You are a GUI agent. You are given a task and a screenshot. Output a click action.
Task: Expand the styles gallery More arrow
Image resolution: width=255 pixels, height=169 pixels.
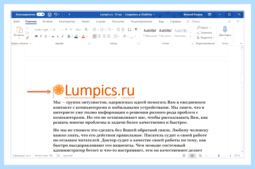coord(190,37)
